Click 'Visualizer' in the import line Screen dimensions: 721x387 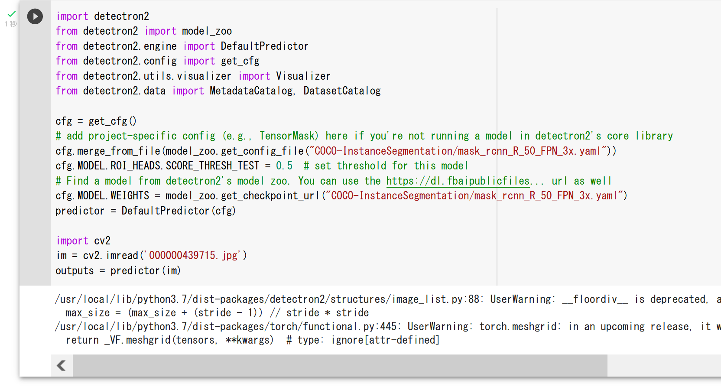[303, 76]
